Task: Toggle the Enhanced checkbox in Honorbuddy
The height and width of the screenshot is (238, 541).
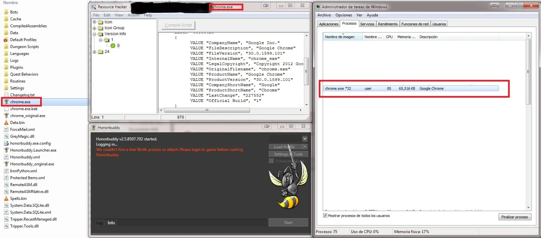Action: click(x=271, y=161)
